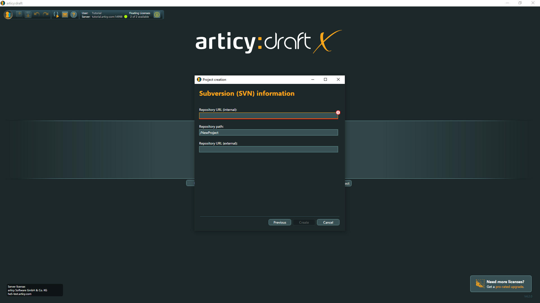The image size is (540, 303).
Task: Click the Server license info box
Action: [35, 290]
